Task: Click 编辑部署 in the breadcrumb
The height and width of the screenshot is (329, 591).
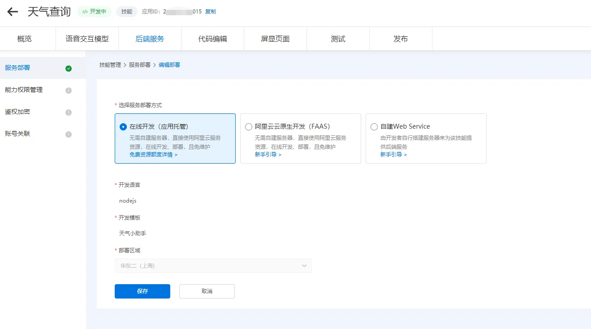Action: click(169, 65)
